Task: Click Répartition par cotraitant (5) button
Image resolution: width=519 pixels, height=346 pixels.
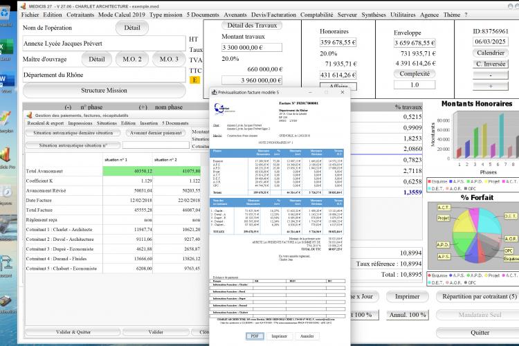Action: point(480,297)
